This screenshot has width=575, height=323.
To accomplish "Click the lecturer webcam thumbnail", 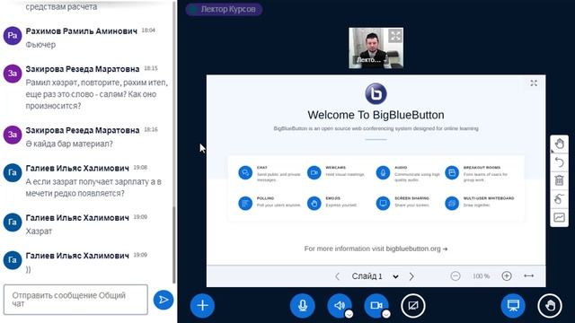I will pos(376,48).
